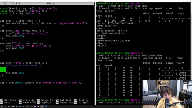Click the first curl localhost:3000 command

[122, 6]
